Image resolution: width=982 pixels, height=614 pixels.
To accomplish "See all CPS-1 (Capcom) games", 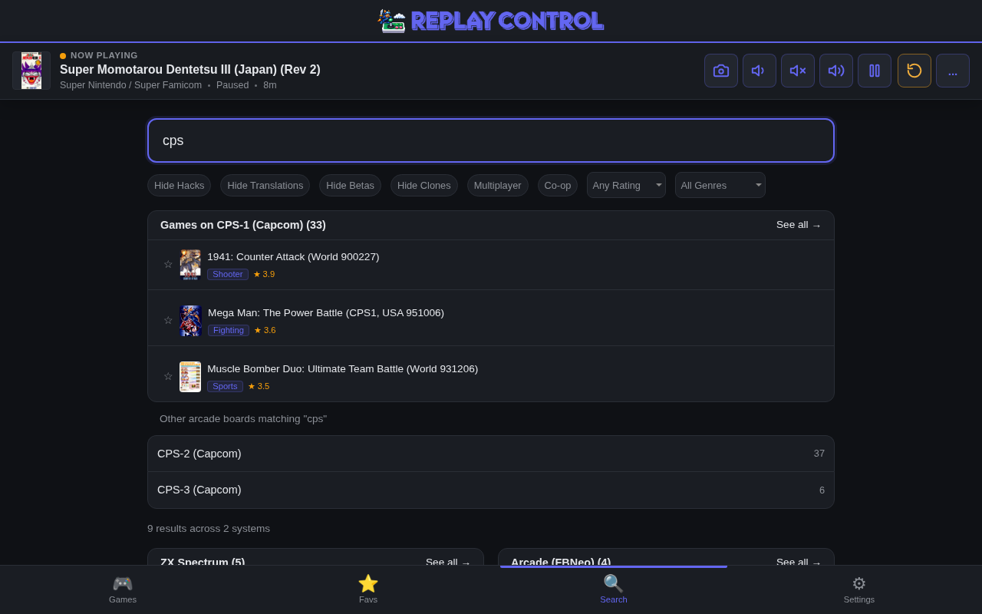I will click(799, 225).
